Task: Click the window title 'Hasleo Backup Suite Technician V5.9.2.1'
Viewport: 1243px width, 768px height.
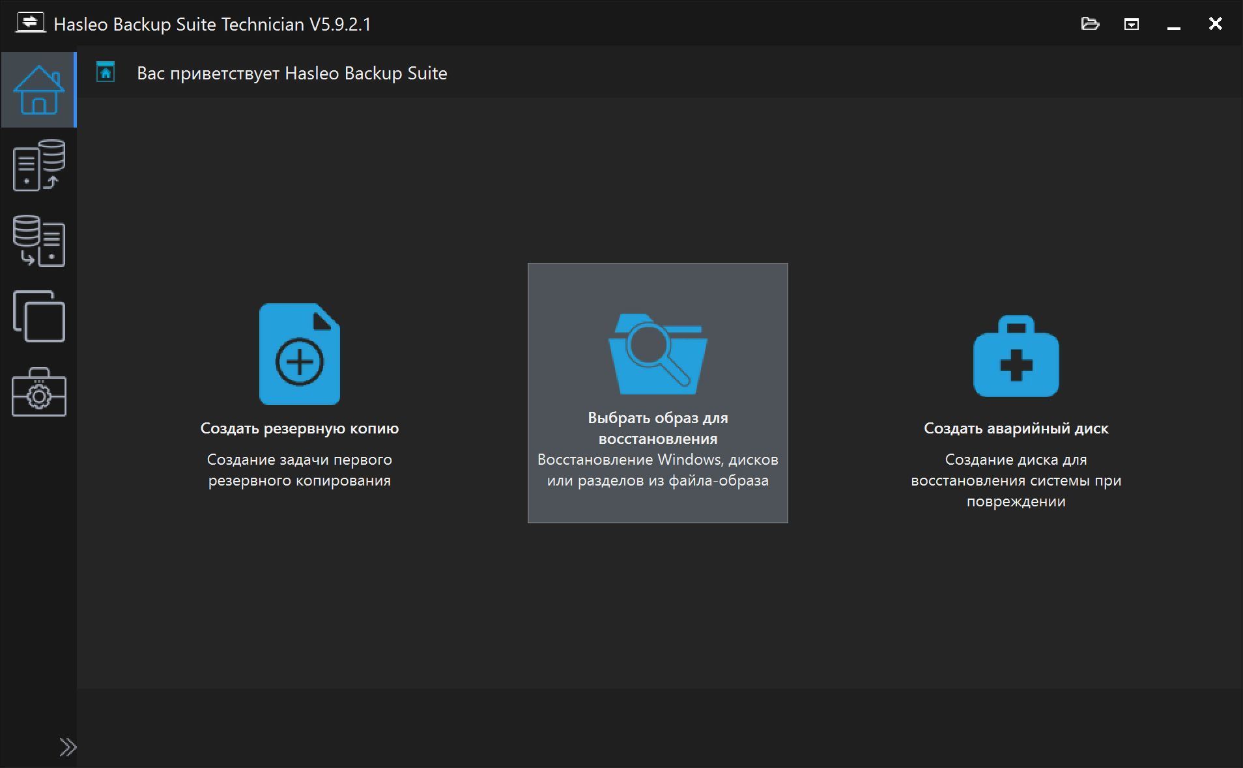Action: click(212, 24)
